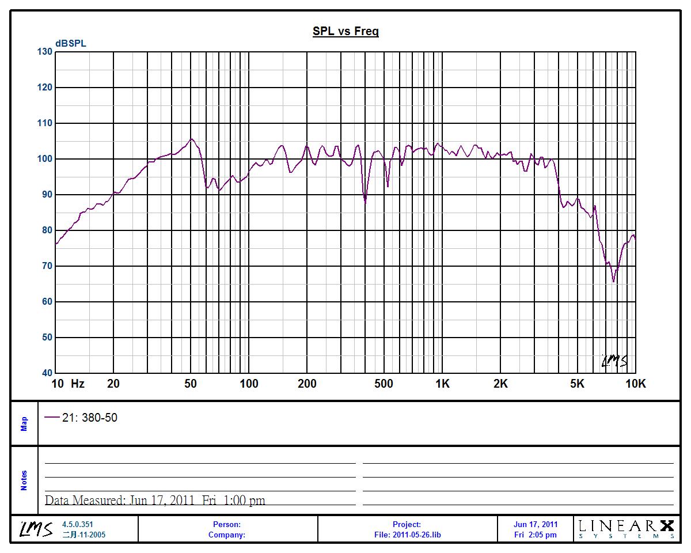
Task: Click the Company field in the footer
Action: coord(227,535)
